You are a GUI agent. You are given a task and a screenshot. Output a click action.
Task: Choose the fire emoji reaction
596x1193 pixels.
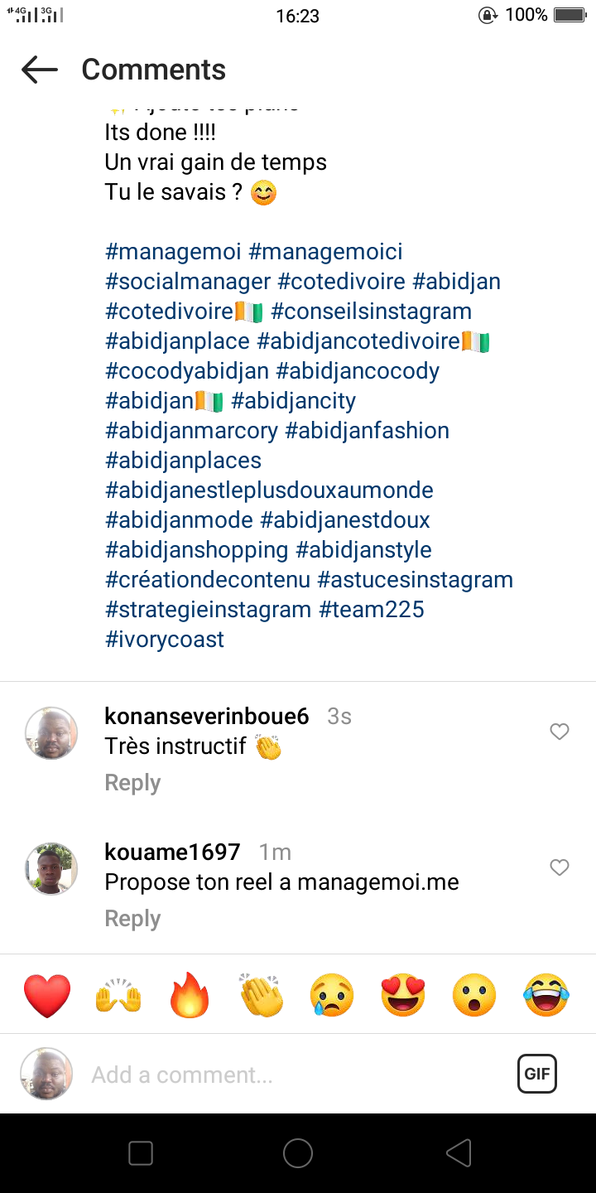(x=190, y=995)
